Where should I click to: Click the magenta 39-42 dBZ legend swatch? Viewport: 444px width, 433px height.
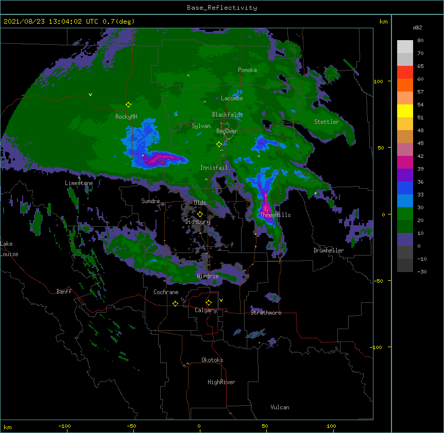click(405, 162)
